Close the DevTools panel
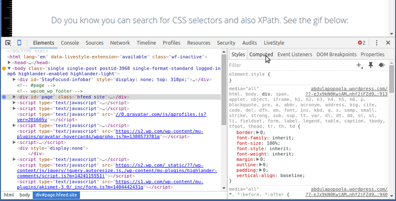This screenshot has width=396, height=201. pyautogui.click(x=388, y=43)
